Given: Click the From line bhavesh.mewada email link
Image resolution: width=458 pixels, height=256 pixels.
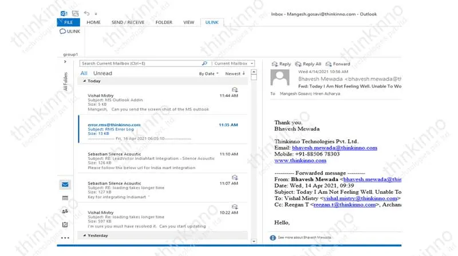Looking at the screenshot, I should (x=373, y=179).
